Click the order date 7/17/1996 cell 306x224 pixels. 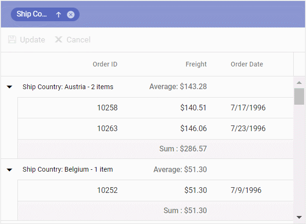coord(248,108)
